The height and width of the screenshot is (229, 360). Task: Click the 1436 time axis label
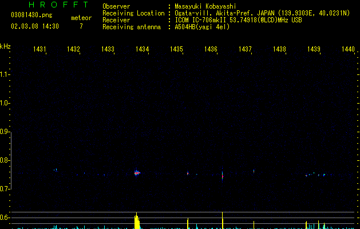[x=211, y=49]
